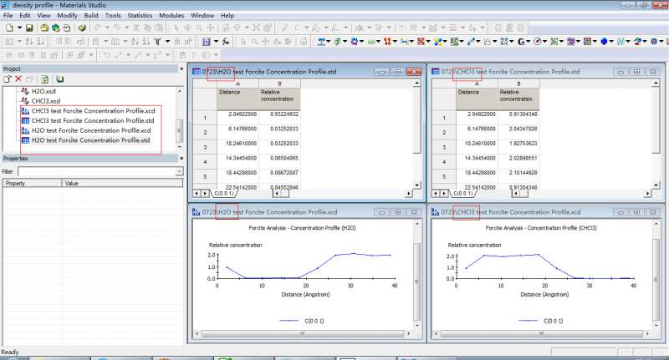The image size is (669, 360).
Task: Click cell 2.04347826 in CHCl3 table
Action: [x=518, y=133]
